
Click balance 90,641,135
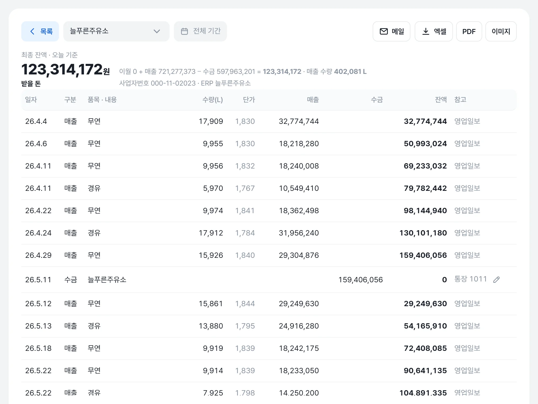click(425, 371)
